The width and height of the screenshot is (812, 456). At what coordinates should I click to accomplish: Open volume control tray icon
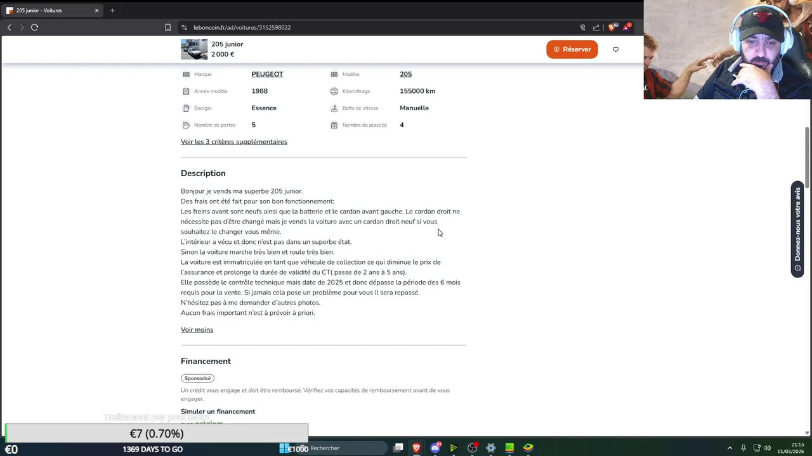point(767,448)
